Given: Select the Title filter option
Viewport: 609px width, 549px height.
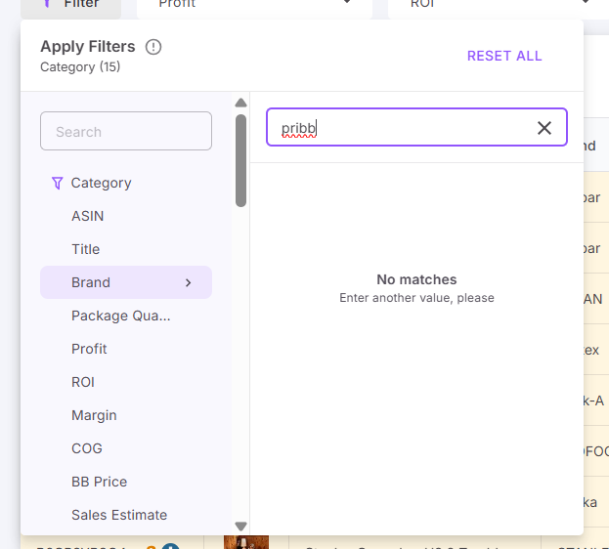Looking at the screenshot, I should point(85,249).
